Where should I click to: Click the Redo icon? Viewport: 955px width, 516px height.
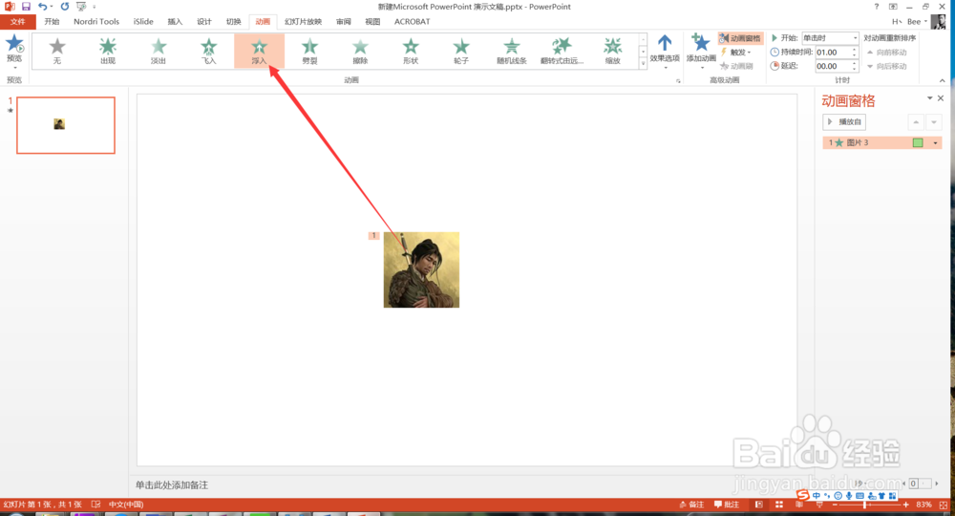65,6
